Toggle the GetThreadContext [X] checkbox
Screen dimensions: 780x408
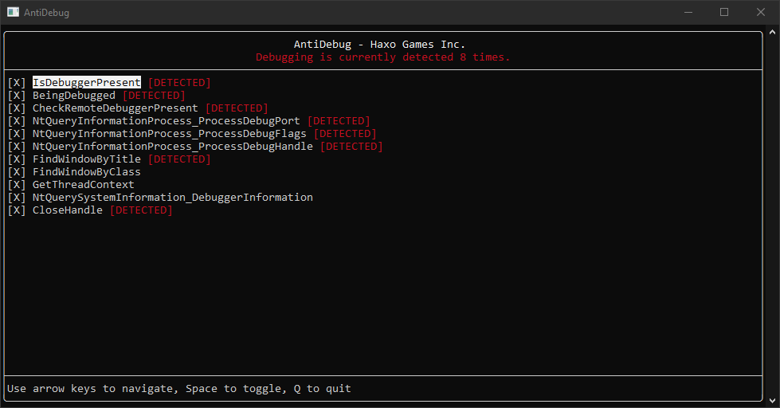pos(17,185)
